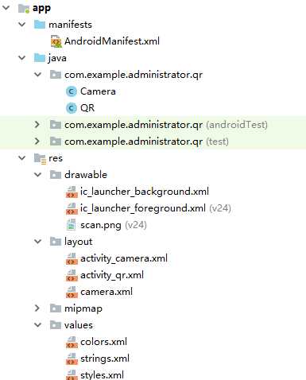Click the ic_launcher_background.xml file icon
The width and height of the screenshot is (306, 380).
(x=72, y=192)
